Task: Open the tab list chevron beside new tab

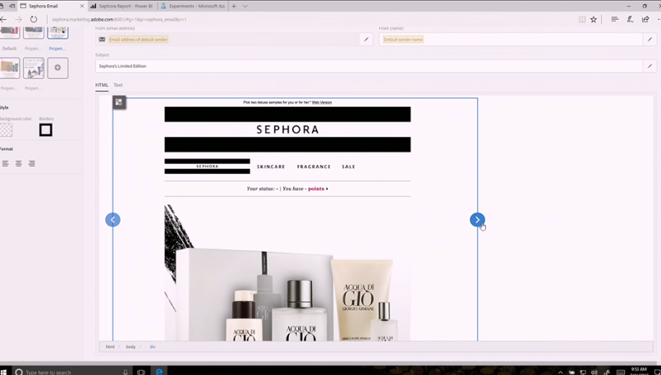Action: tap(245, 7)
